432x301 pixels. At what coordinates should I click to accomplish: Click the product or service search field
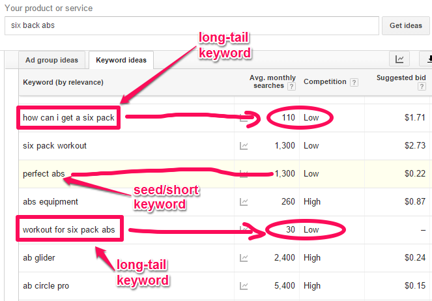(192, 25)
